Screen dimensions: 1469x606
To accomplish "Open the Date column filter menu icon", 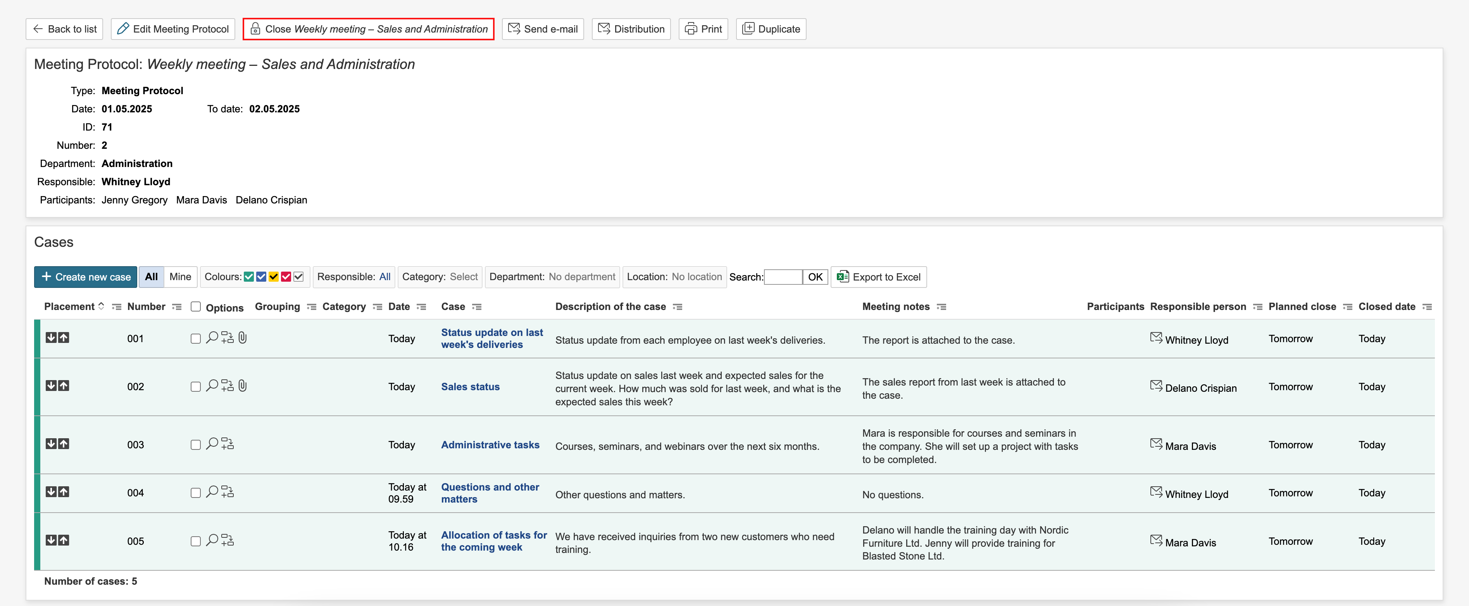I will 421,307.
